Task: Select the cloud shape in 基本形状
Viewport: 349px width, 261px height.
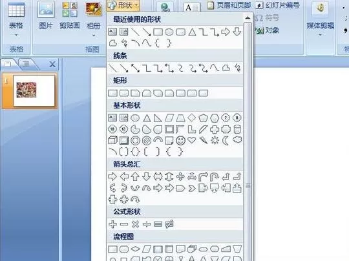Action: (x=237, y=140)
